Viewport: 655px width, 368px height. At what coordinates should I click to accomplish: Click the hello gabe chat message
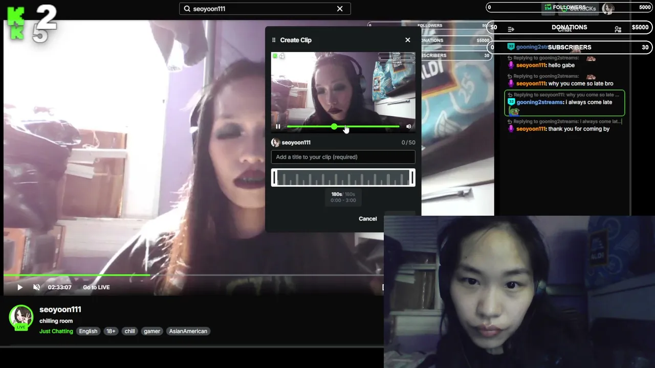[x=561, y=65]
